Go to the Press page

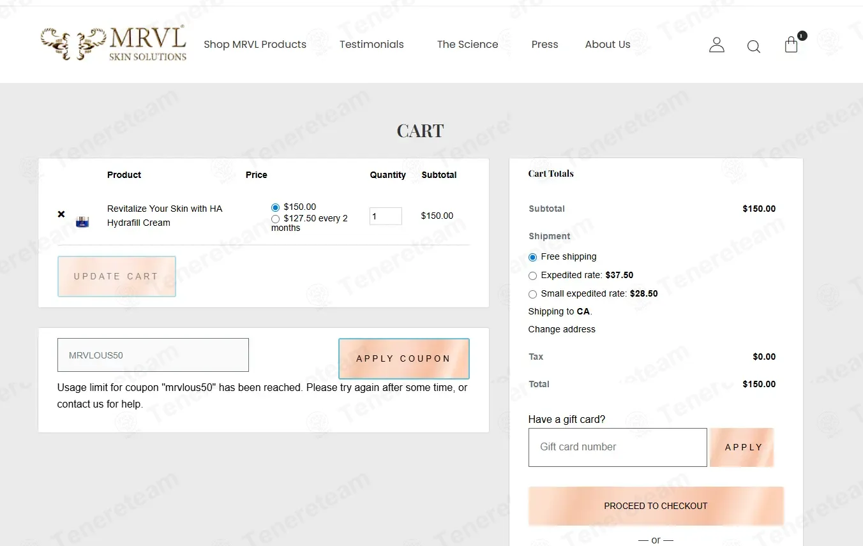pos(544,44)
